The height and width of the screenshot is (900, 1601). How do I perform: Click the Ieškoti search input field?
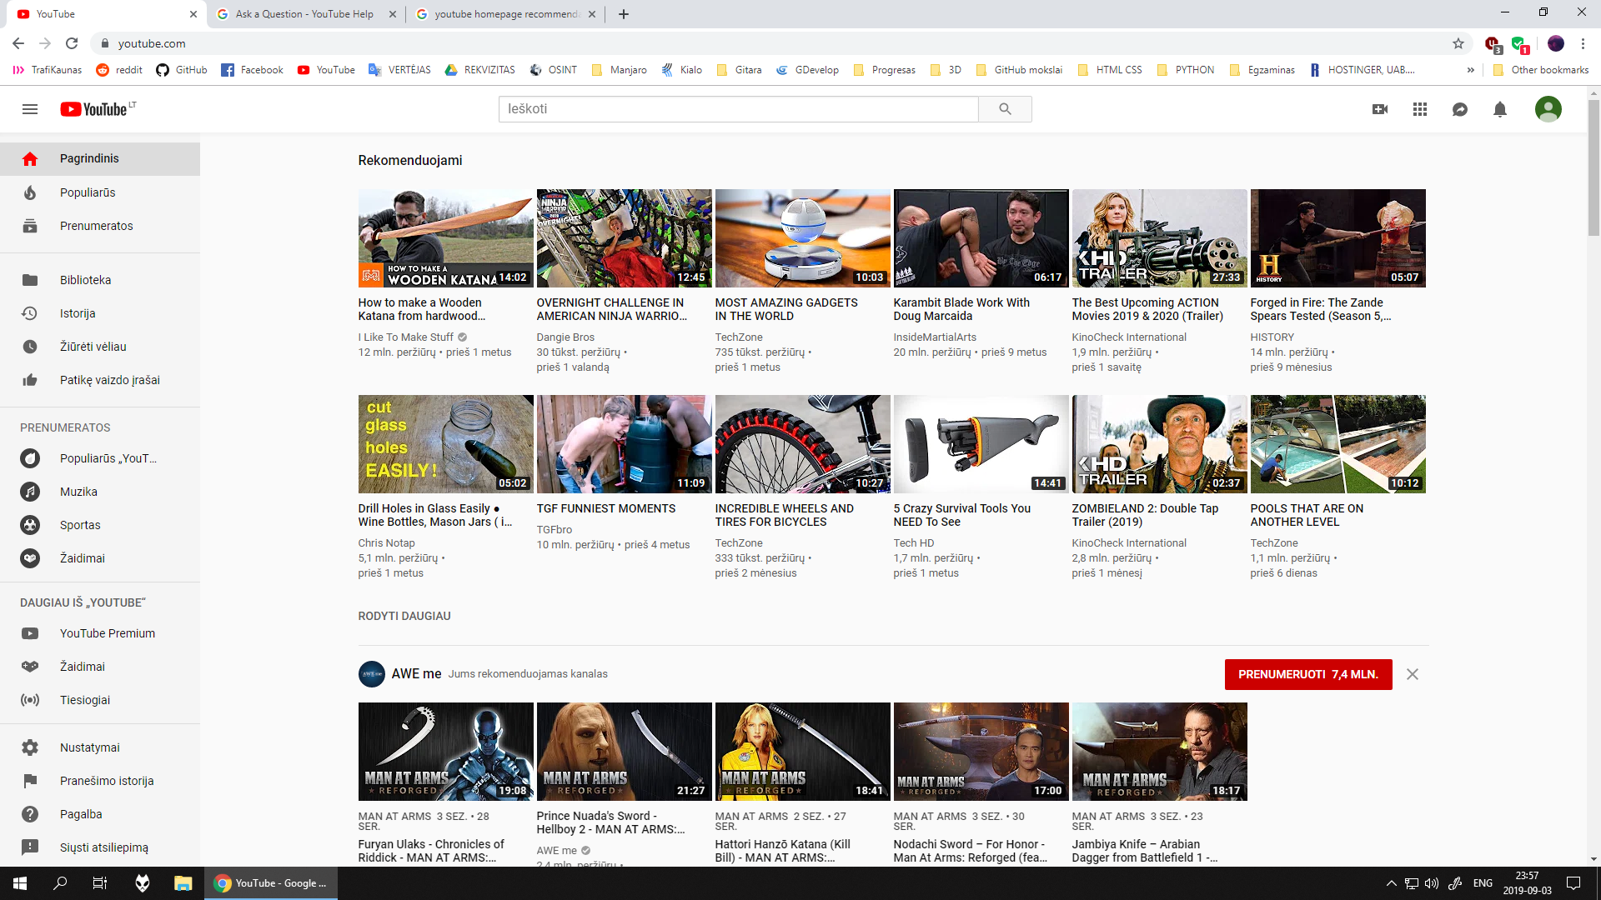pos(738,109)
